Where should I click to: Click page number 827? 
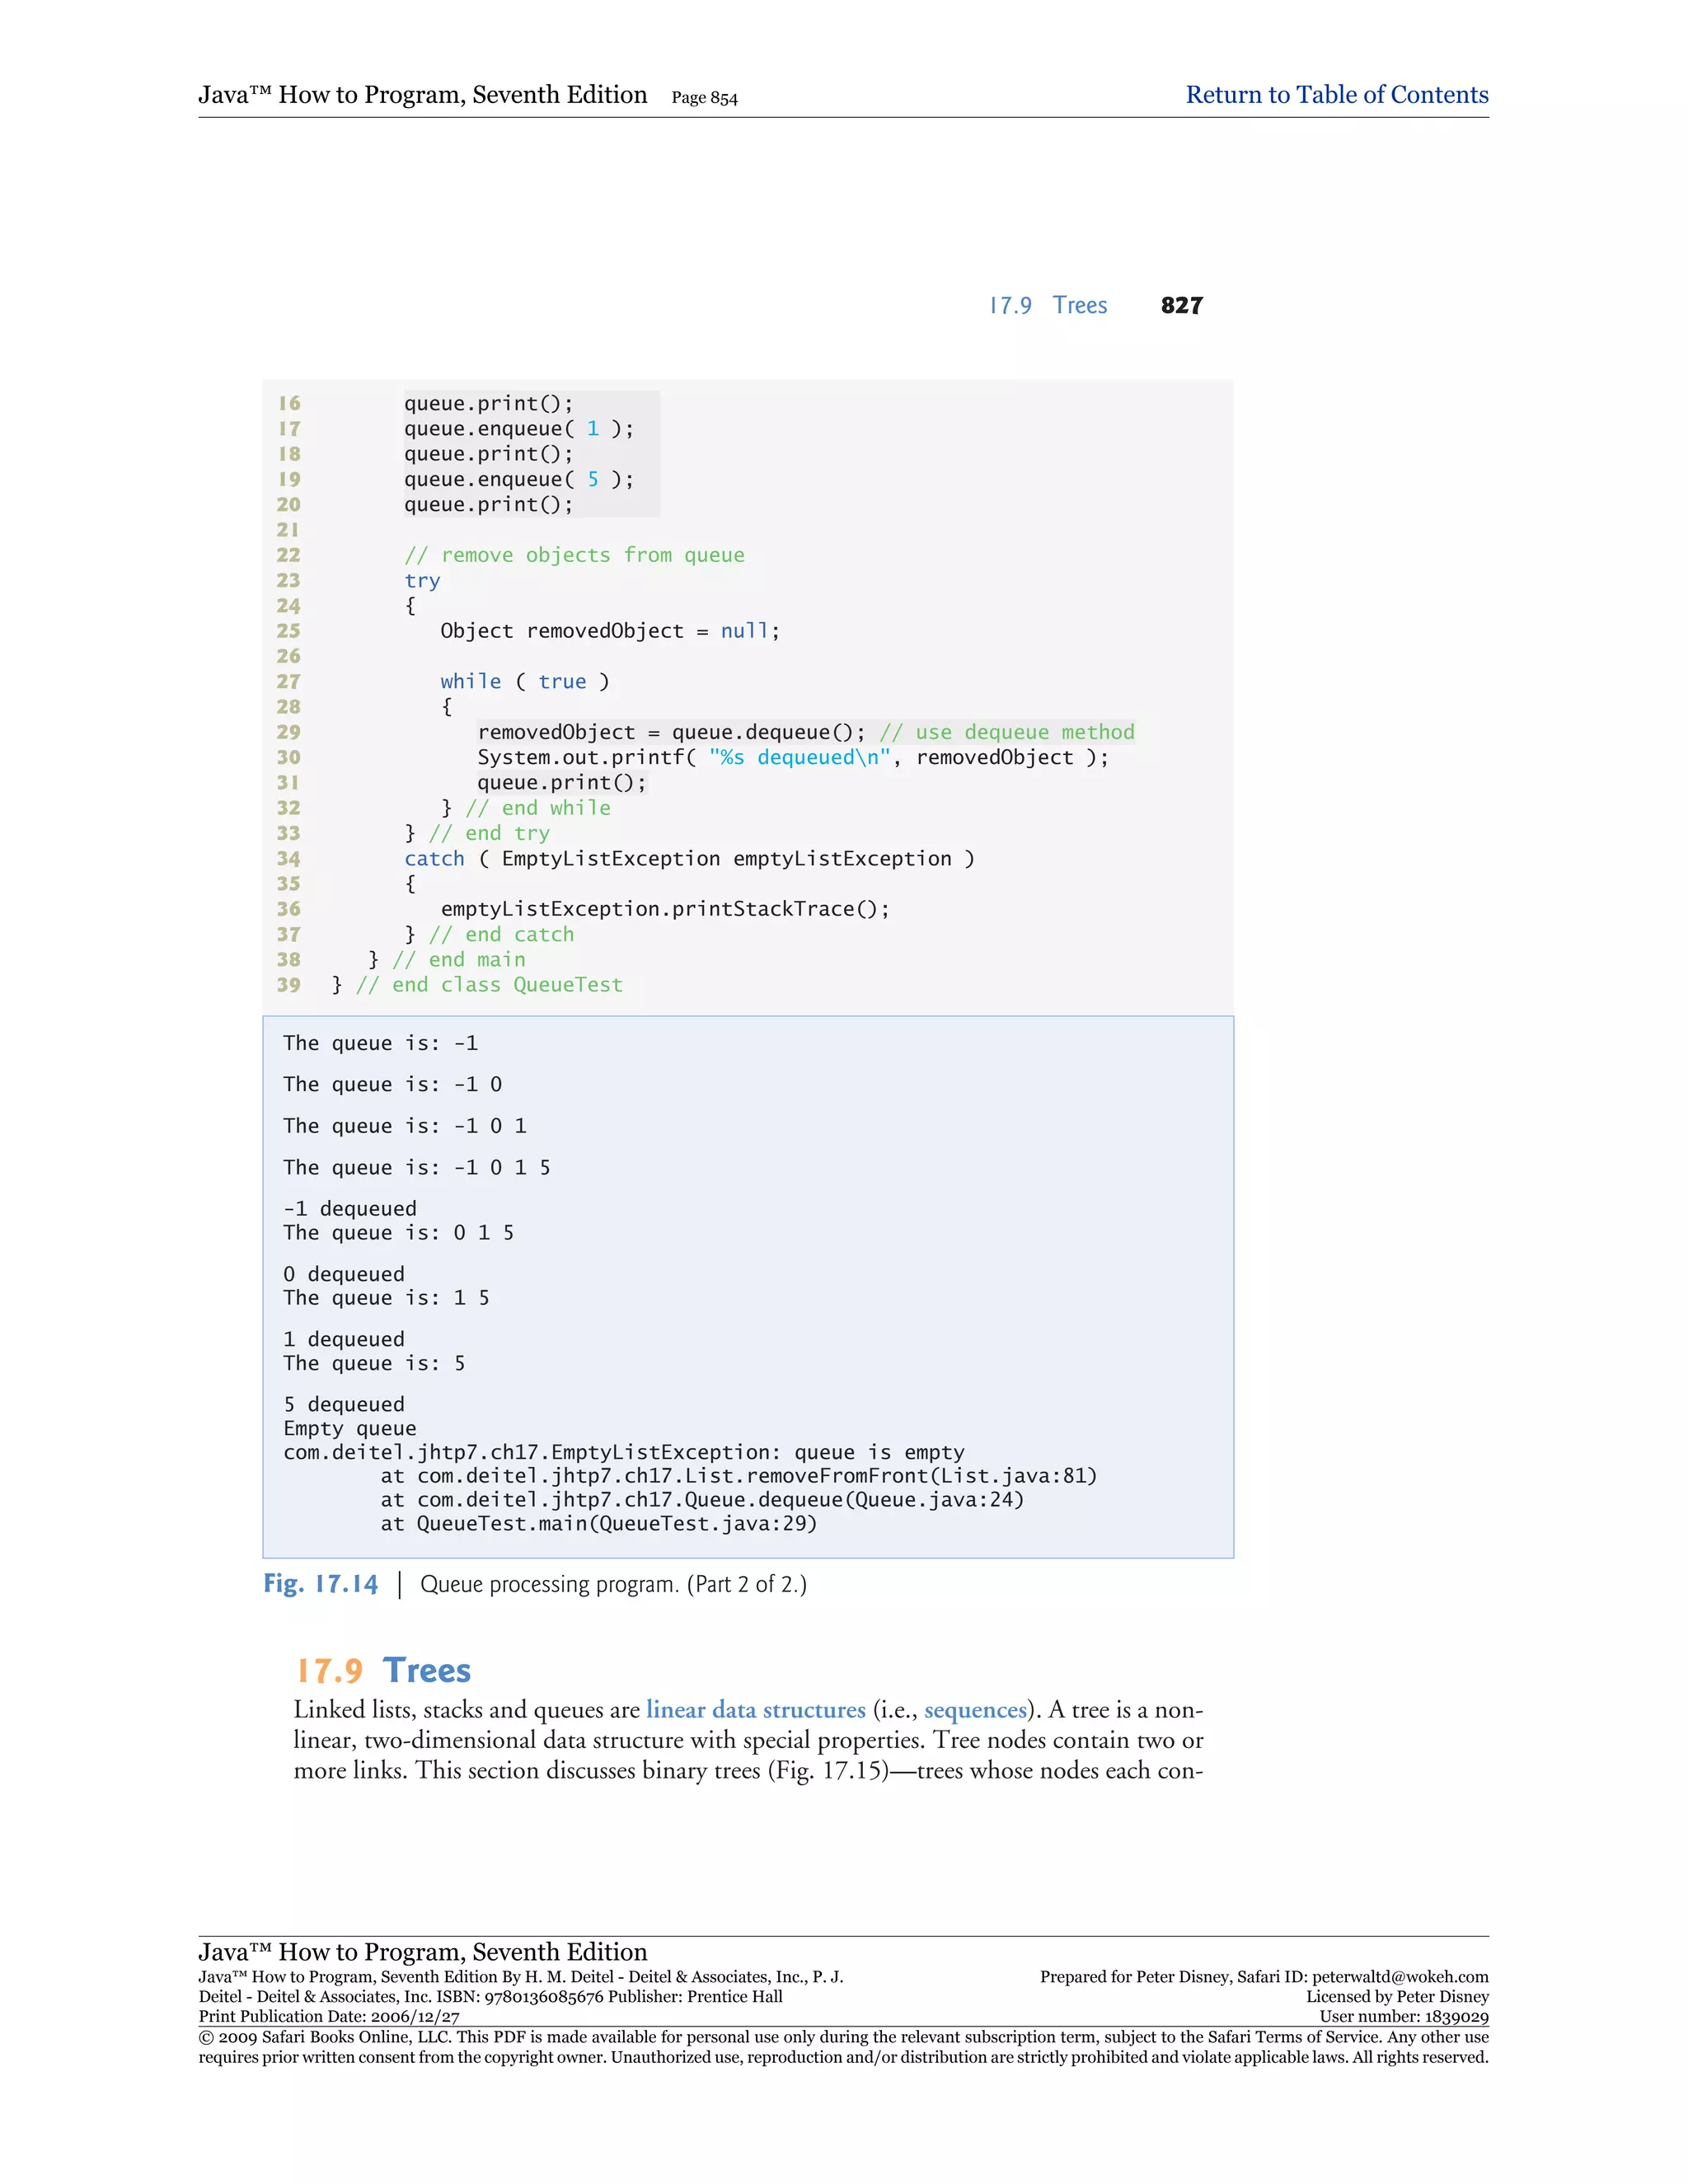[x=1181, y=305]
